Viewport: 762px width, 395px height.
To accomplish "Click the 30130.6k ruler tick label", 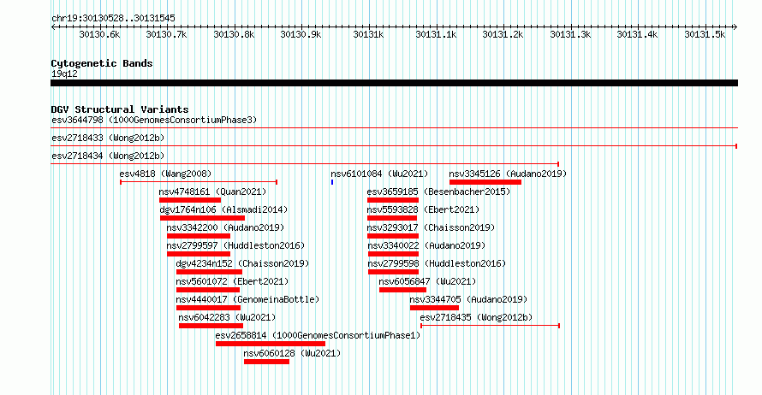I will pyautogui.click(x=99, y=34).
